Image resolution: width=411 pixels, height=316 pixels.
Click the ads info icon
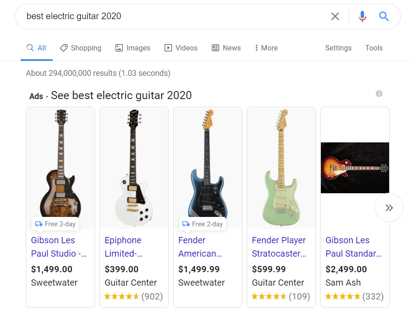pyautogui.click(x=379, y=93)
